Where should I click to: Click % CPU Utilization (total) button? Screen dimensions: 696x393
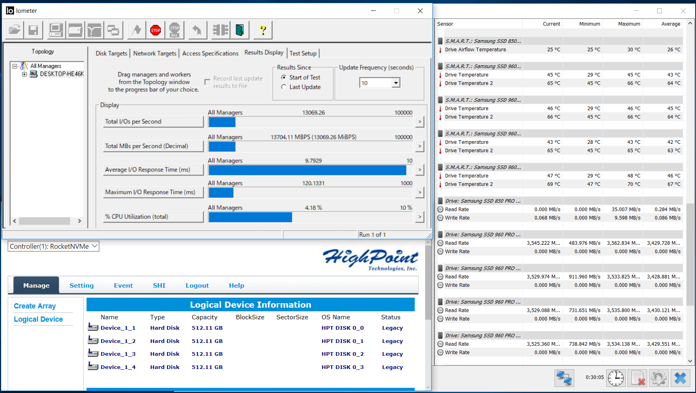point(153,217)
